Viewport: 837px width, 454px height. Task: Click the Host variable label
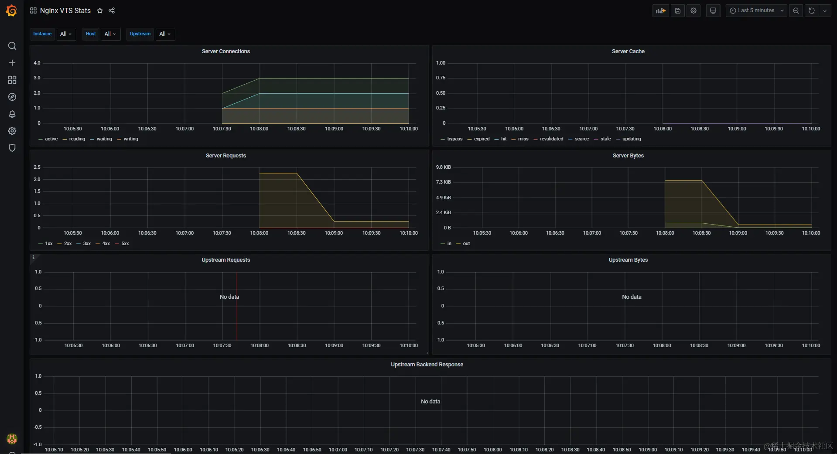[91, 34]
